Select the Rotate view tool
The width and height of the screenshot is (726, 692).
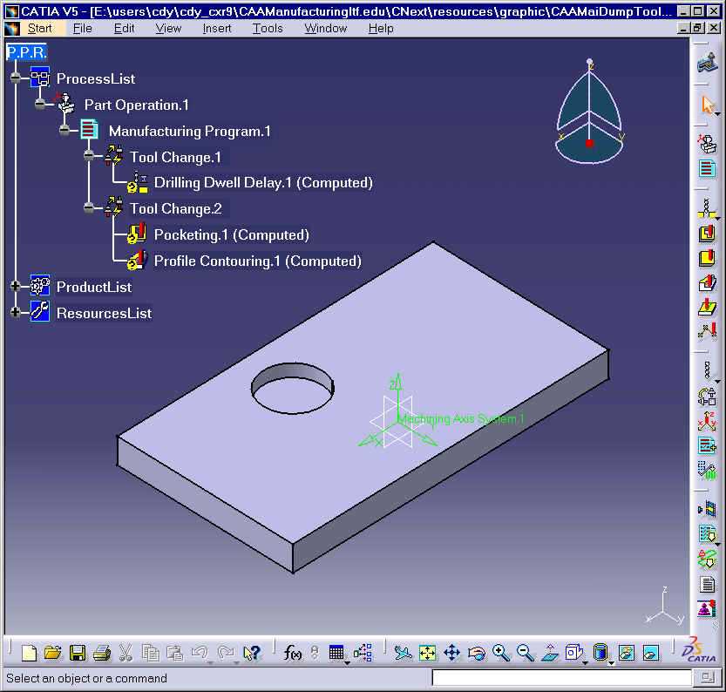(x=477, y=653)
